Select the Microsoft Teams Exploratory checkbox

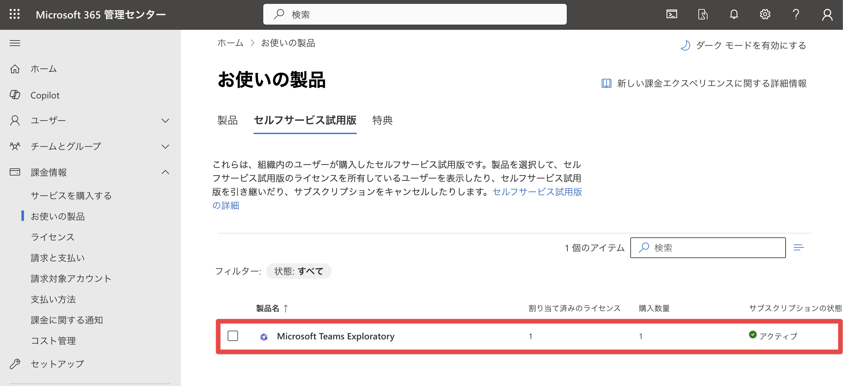(233, 336)
